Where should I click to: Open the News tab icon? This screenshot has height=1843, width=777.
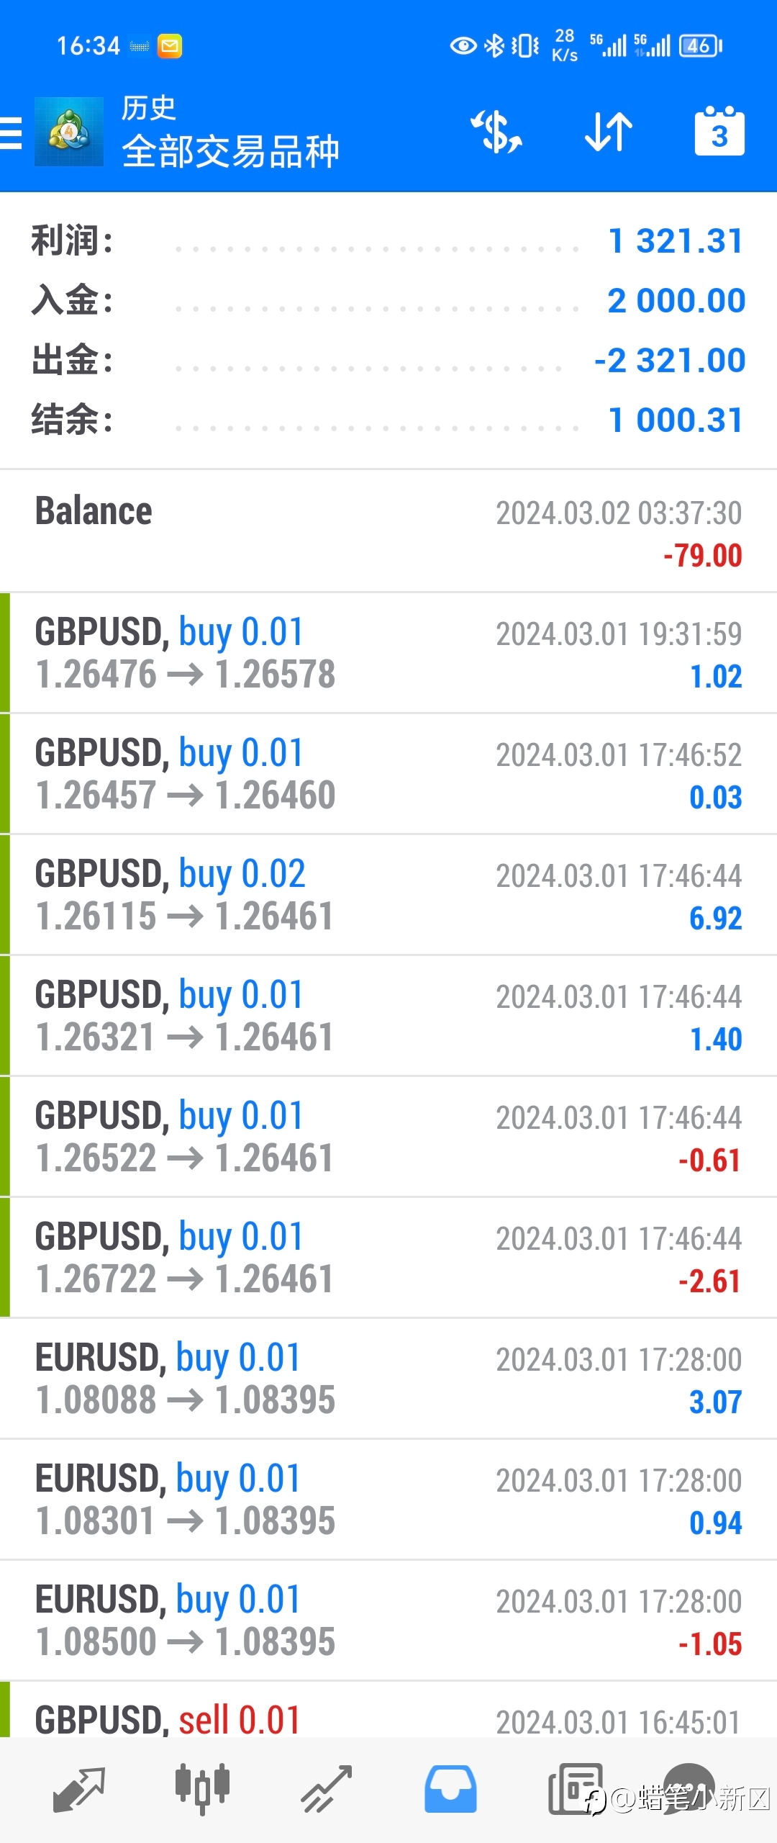click(576, 1790)
